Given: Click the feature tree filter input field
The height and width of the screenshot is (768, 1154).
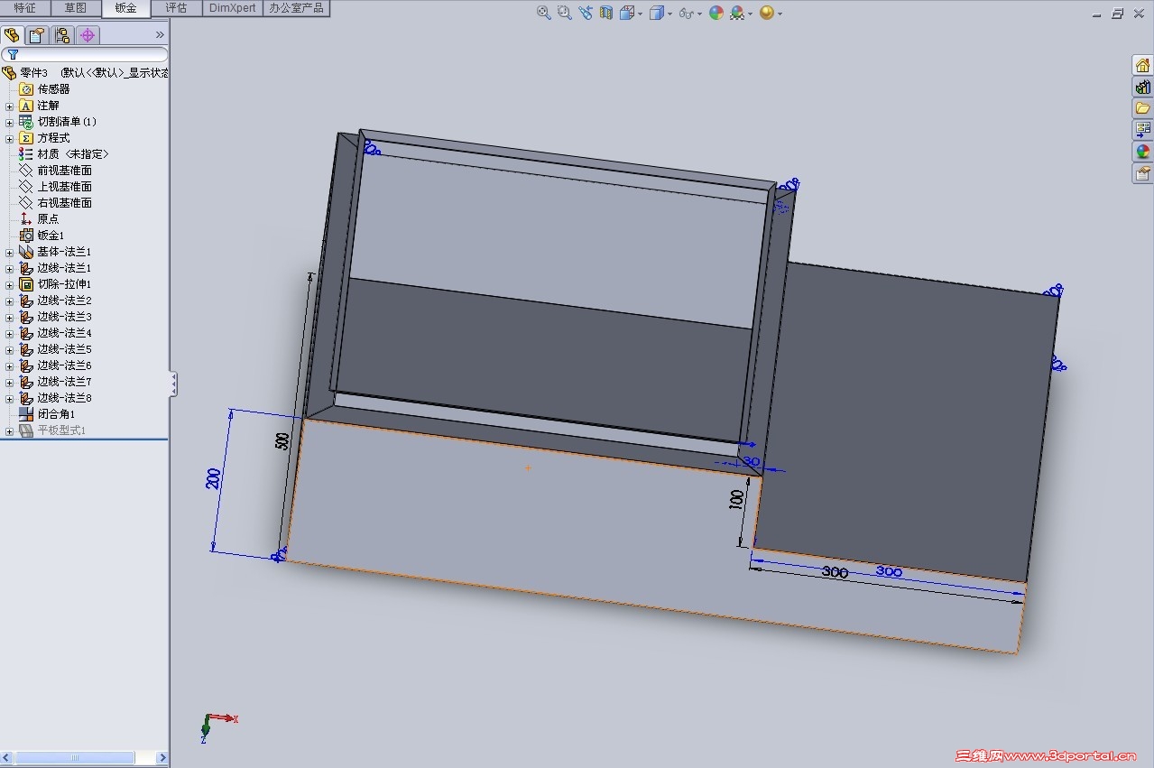Looking at the screenshot, I should click(84, 55).
